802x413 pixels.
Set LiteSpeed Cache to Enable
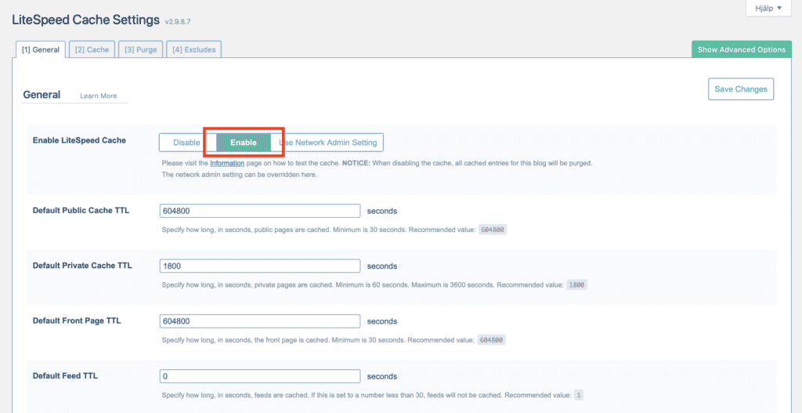(243, 143)
